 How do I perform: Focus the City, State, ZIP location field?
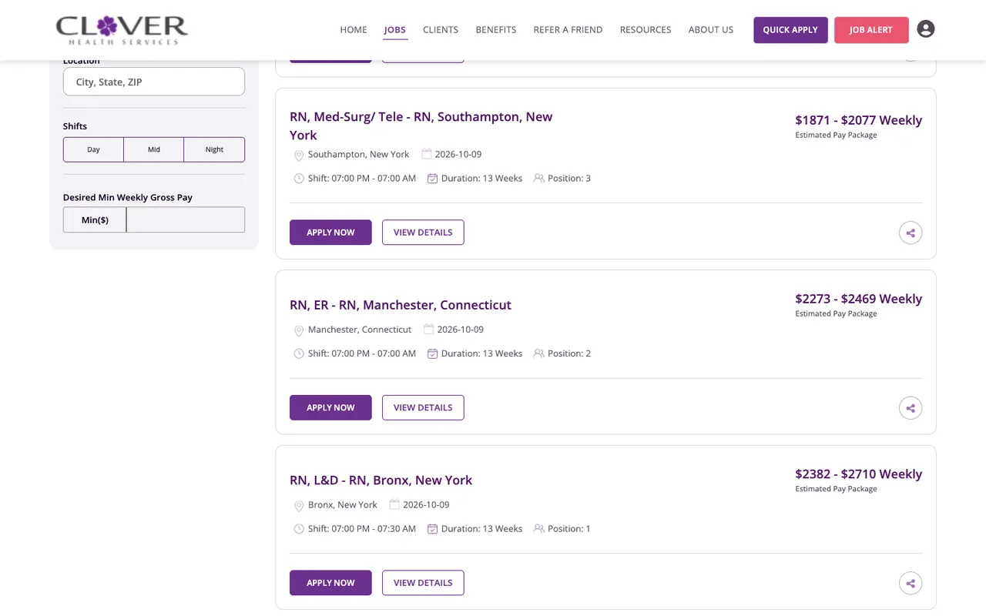154,82
